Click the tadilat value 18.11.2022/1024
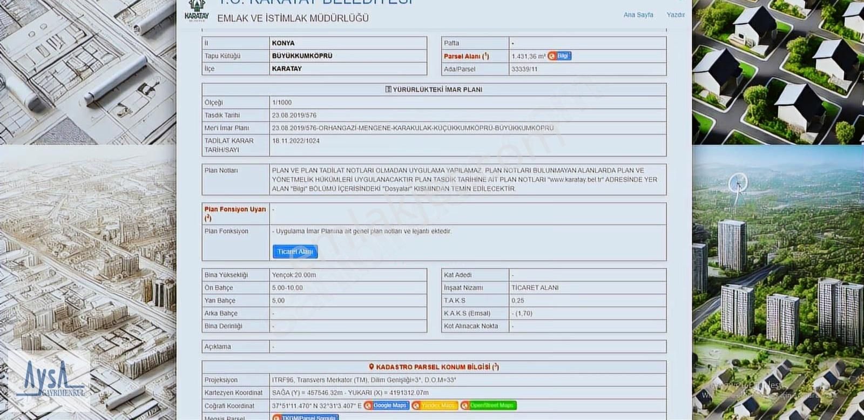This screenshot has width=864, height=420. [296, 141]
